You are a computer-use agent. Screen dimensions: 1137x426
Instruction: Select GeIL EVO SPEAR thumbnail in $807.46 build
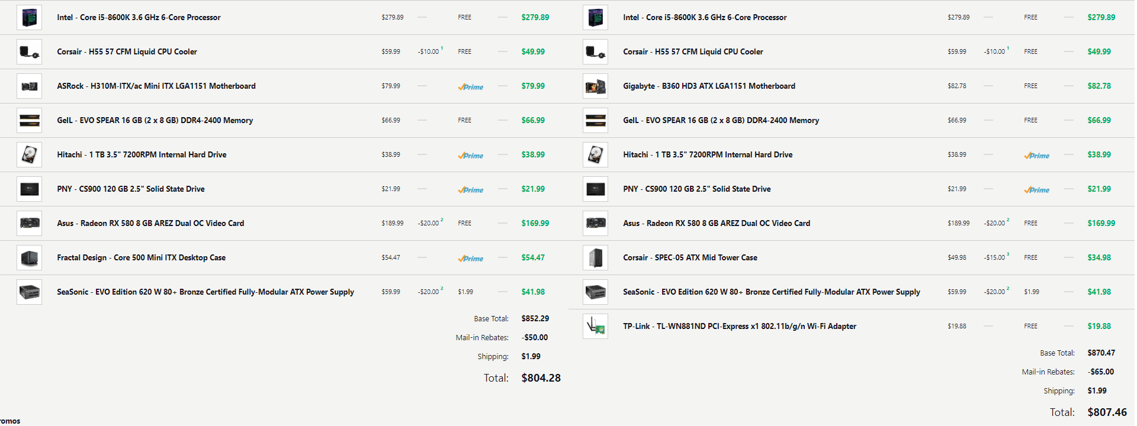(595, 121)
